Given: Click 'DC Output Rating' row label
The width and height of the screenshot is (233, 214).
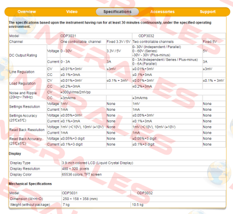Looking at the screenshot, I should coord(23,55).
